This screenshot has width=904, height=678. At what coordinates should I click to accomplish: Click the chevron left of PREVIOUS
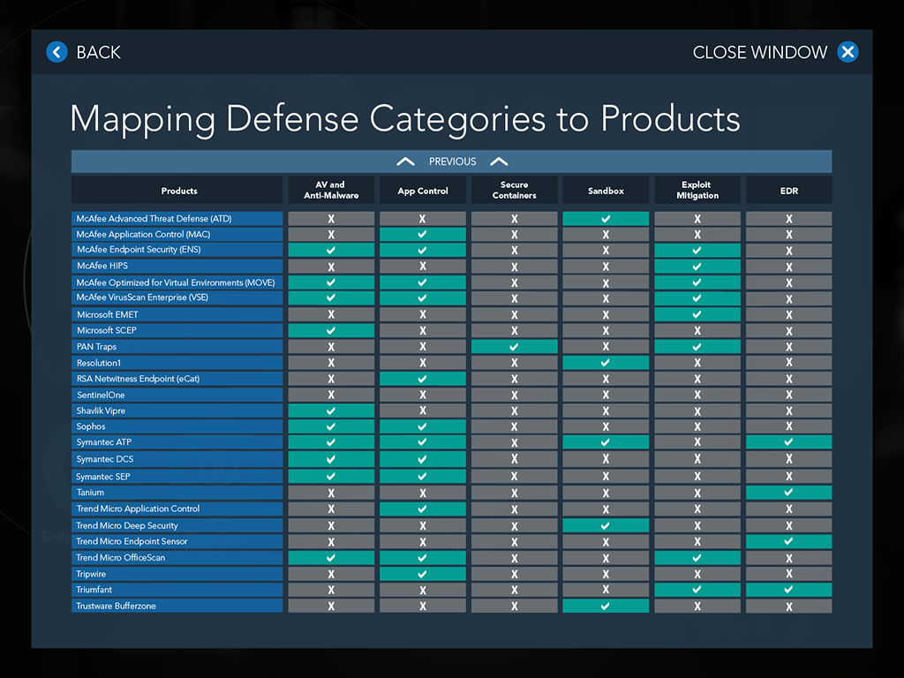pos(405,162)
